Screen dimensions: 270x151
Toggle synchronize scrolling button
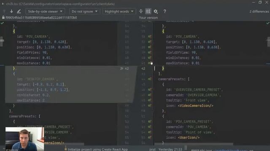click(x=148, y=11)
